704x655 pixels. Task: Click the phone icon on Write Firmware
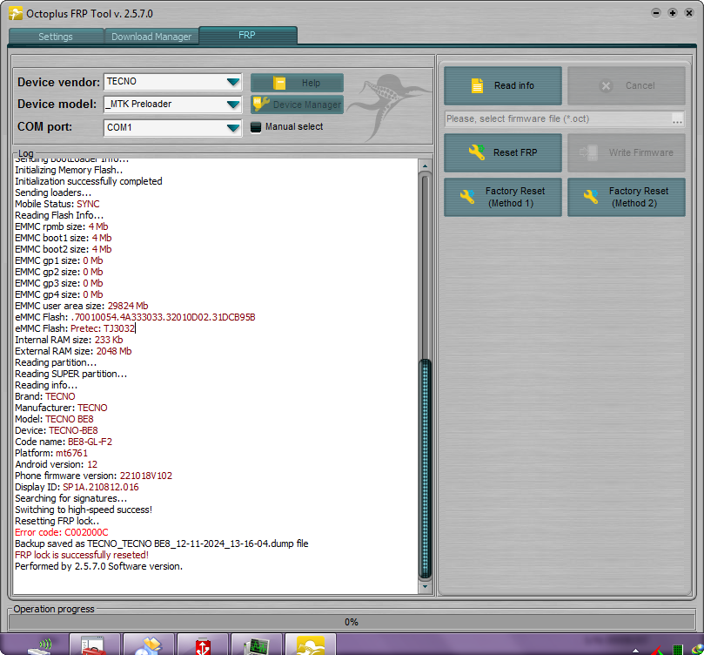pos(588,152)
